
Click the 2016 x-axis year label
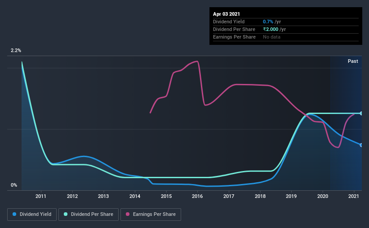click(x=197, y=196)
